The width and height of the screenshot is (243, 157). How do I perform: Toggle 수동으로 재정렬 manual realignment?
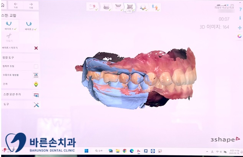pyautogui.click(x=36, y=75)
